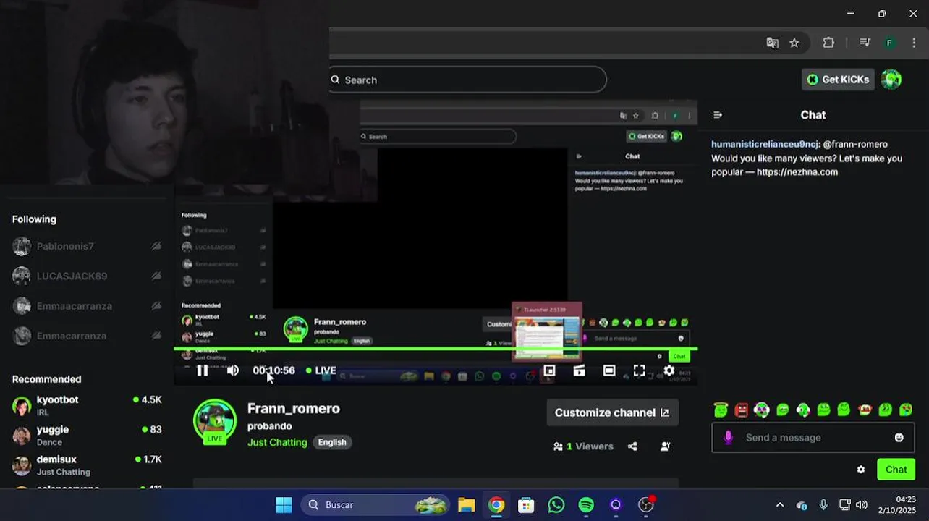The height and width of the screenshot is (521, 929).
Task: Click Customize channel button
Action: click(x=612, y=412)
